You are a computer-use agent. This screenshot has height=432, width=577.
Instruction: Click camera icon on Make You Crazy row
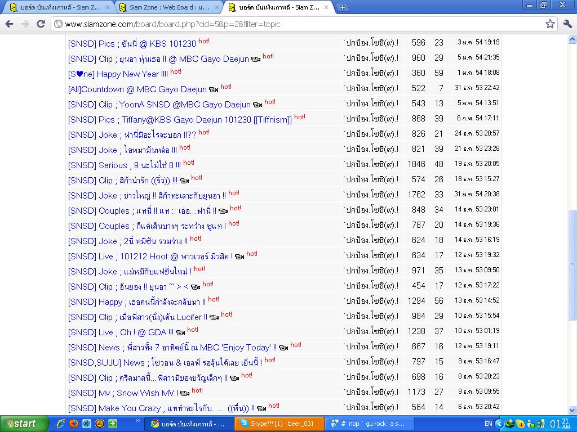[x=261, y=408]
